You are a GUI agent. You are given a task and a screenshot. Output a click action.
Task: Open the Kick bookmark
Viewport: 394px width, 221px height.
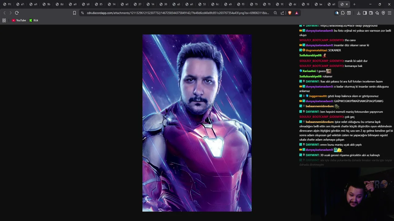click(x=34, y=20)
